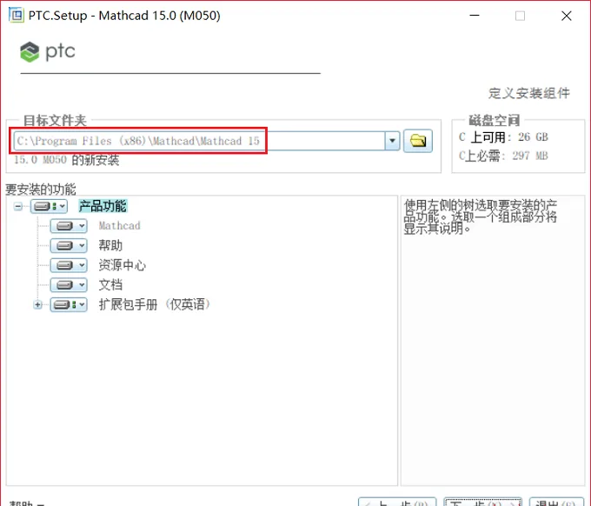Image resolution: width=591 pixels, height=506 pixels.
Task: Click the ptc logo
Action: click(x=48, y=51)
